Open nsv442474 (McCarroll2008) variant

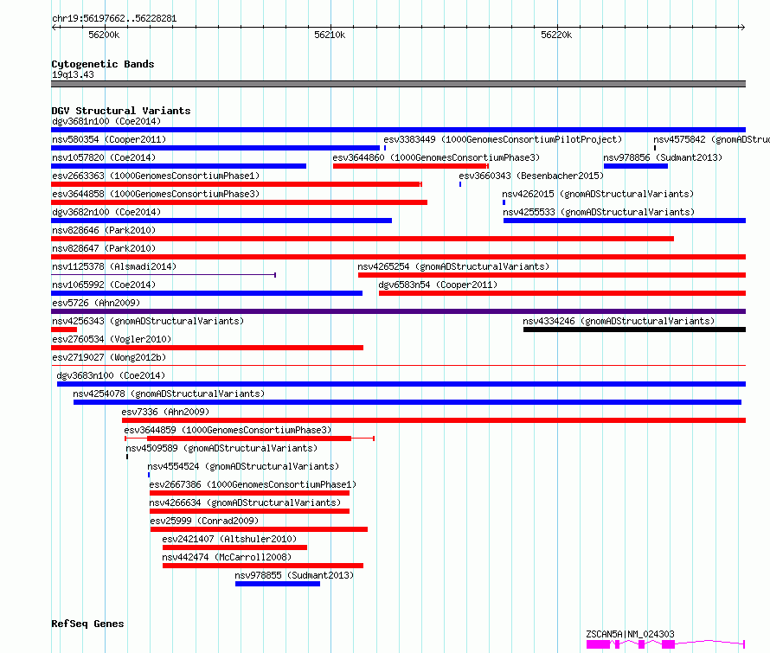[227, 557]
